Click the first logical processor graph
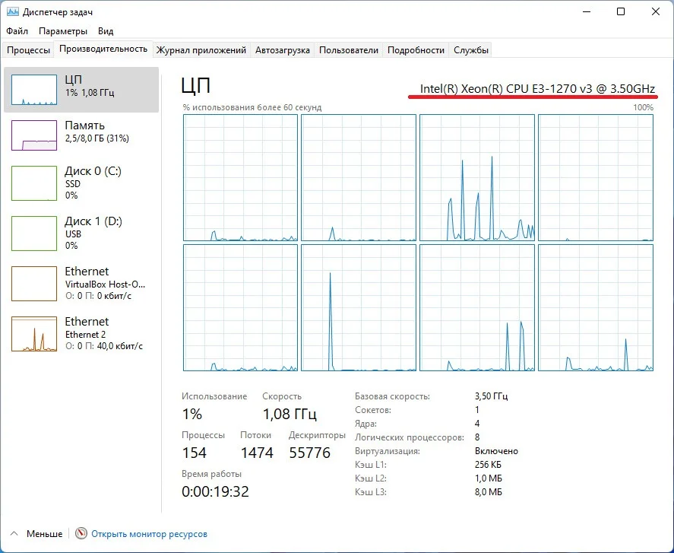 tap(240, 178)
